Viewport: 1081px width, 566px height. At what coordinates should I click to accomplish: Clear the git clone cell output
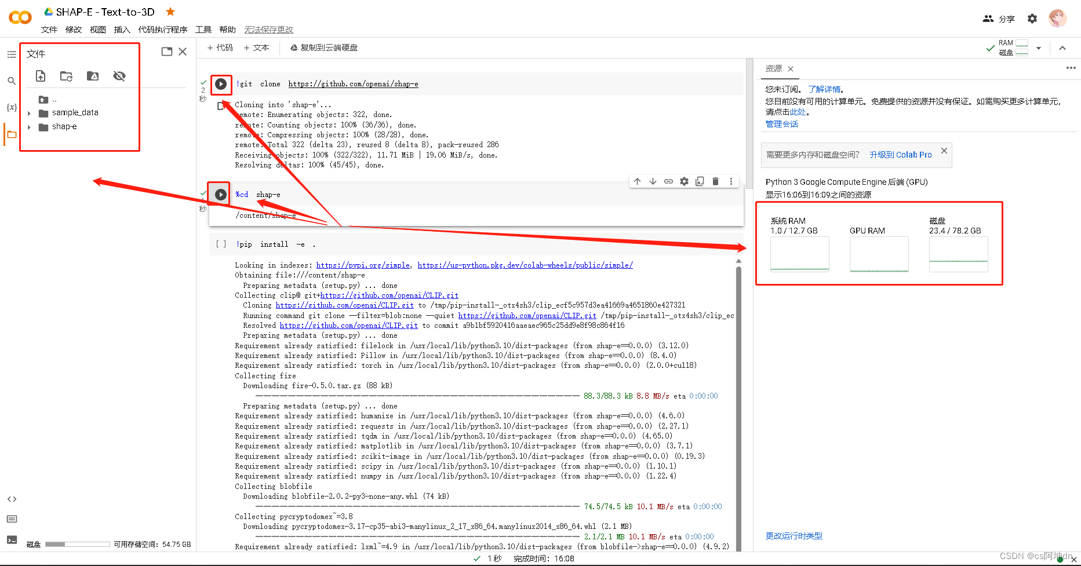[221, 105]
